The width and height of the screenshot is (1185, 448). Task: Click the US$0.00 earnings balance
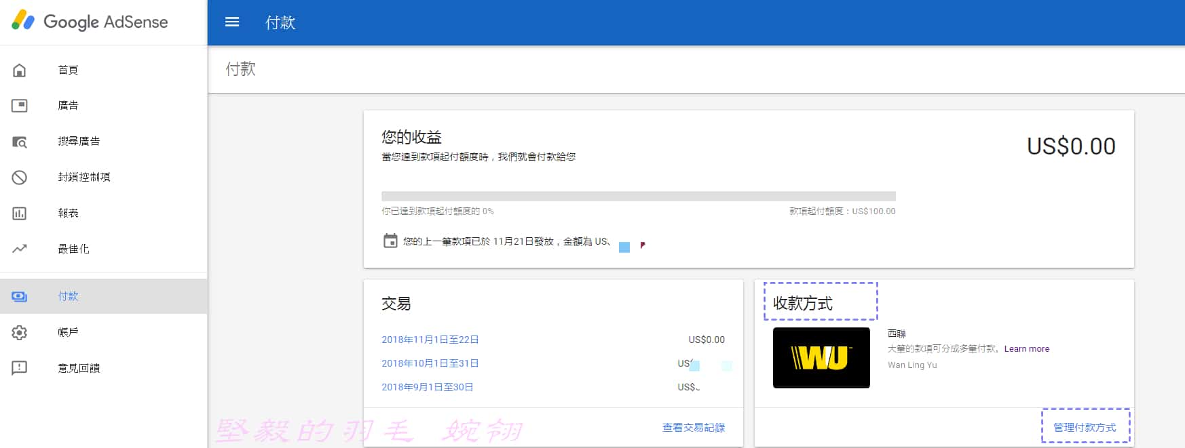coord(1071,146)
